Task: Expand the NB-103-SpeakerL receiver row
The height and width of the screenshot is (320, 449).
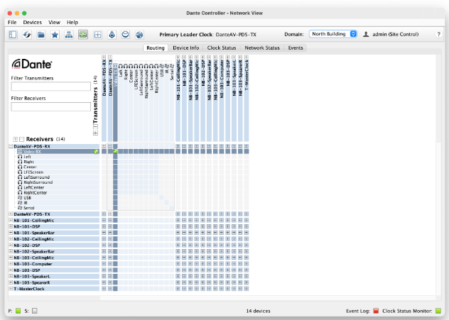Action: 11,276
